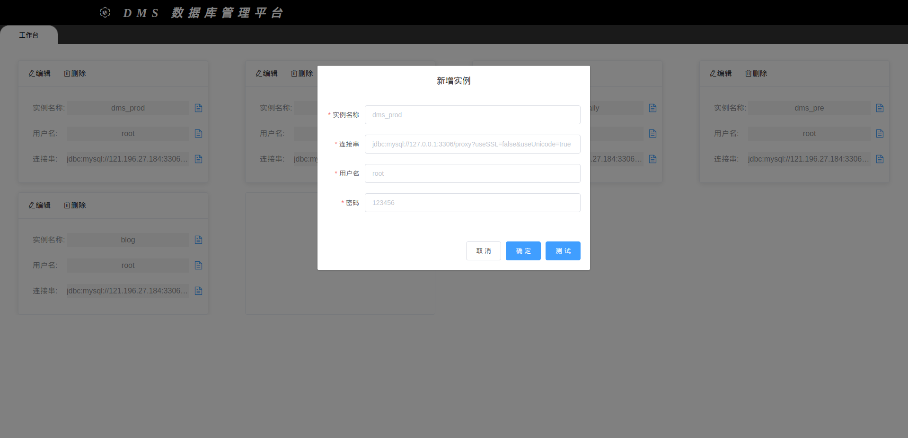Focus the 密码 input field in dialog
This screenshot has height=438, width=908.
pos(472,203)
